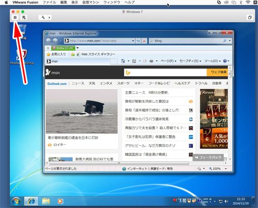Open ページ(P) menu
The height and width of the screenshot is (208, 258).
tap(168, 61)
